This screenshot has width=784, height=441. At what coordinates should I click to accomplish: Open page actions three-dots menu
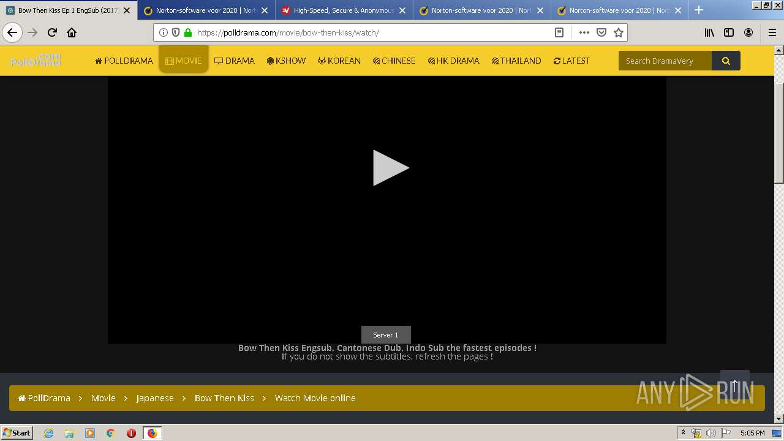pos(584,32)
